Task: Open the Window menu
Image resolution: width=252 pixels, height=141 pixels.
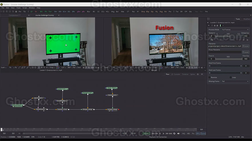Action: click(32, 8)
